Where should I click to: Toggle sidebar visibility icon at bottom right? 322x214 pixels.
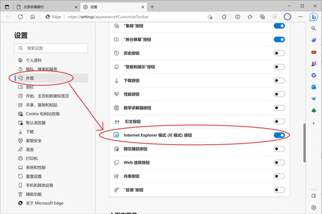(313, 196)
